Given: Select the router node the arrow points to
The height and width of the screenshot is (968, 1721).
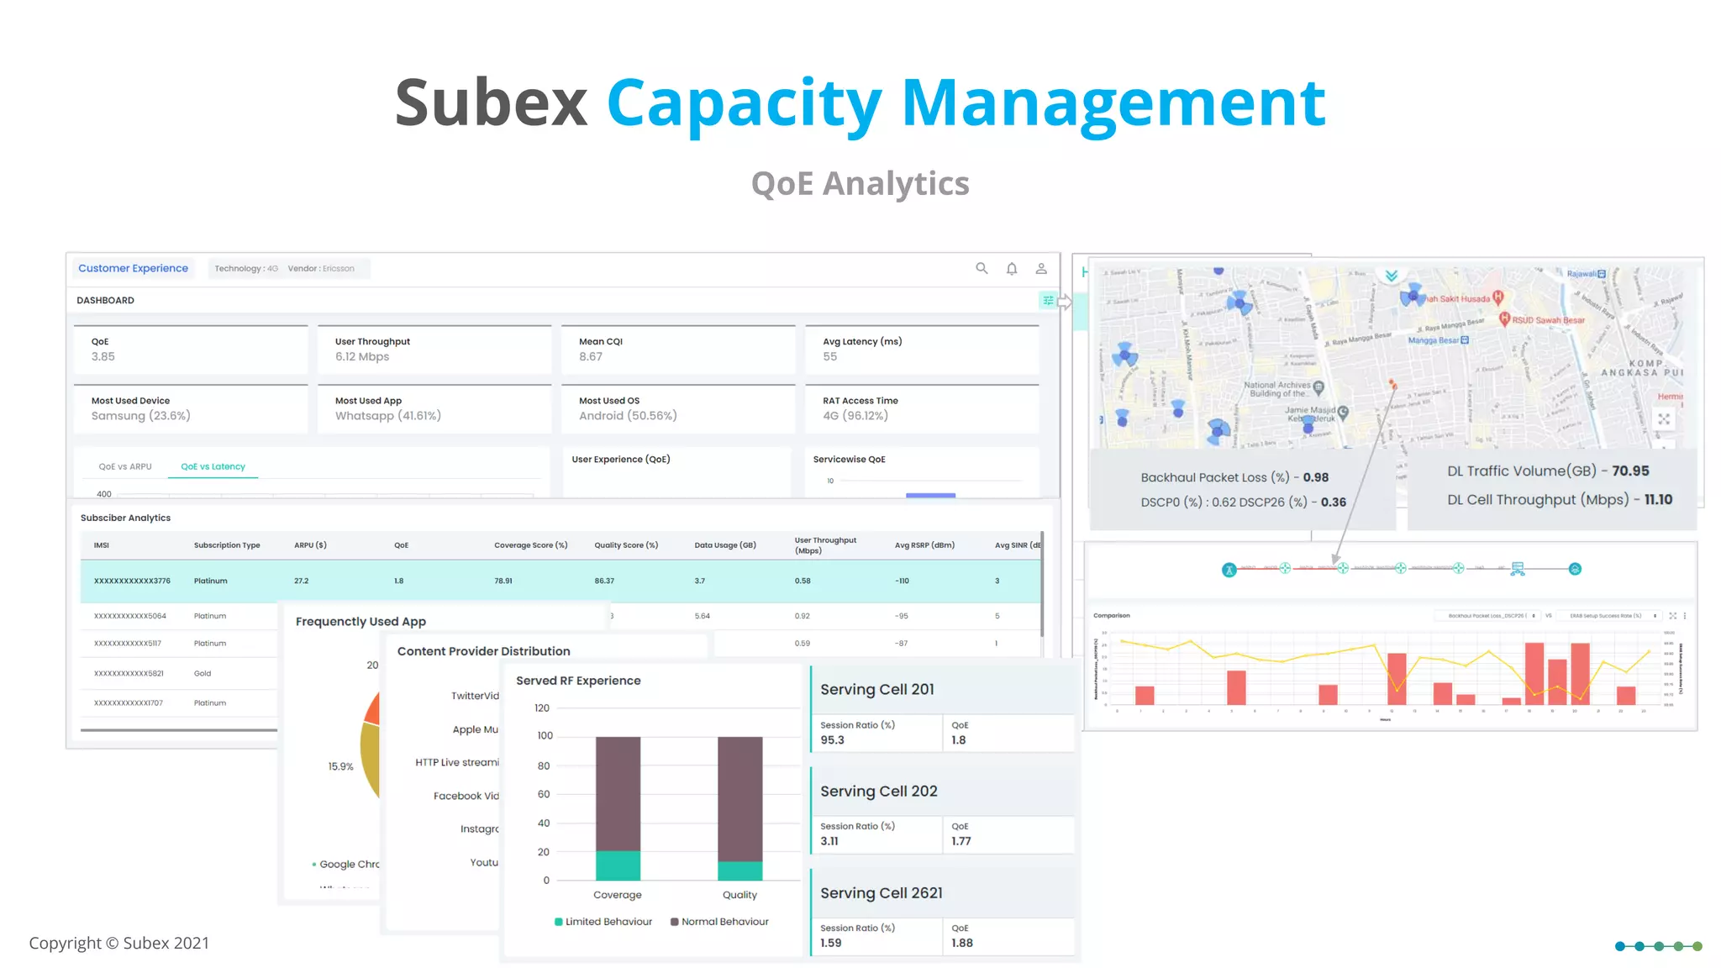Looking at the screenshot, I should point(1343,569).
